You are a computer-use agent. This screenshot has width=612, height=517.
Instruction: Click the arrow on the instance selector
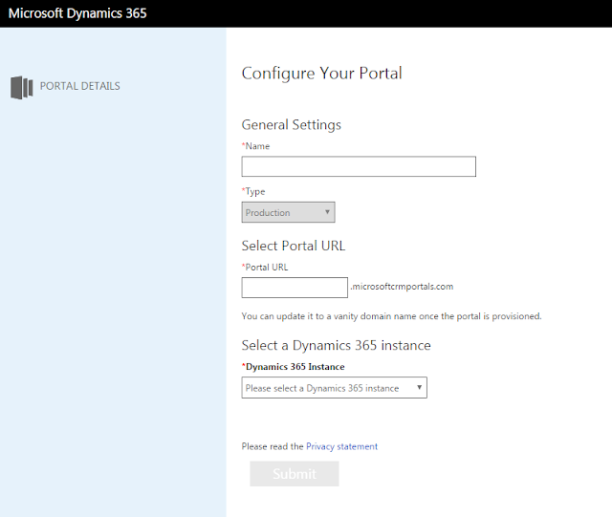click(x=419, y=387)
